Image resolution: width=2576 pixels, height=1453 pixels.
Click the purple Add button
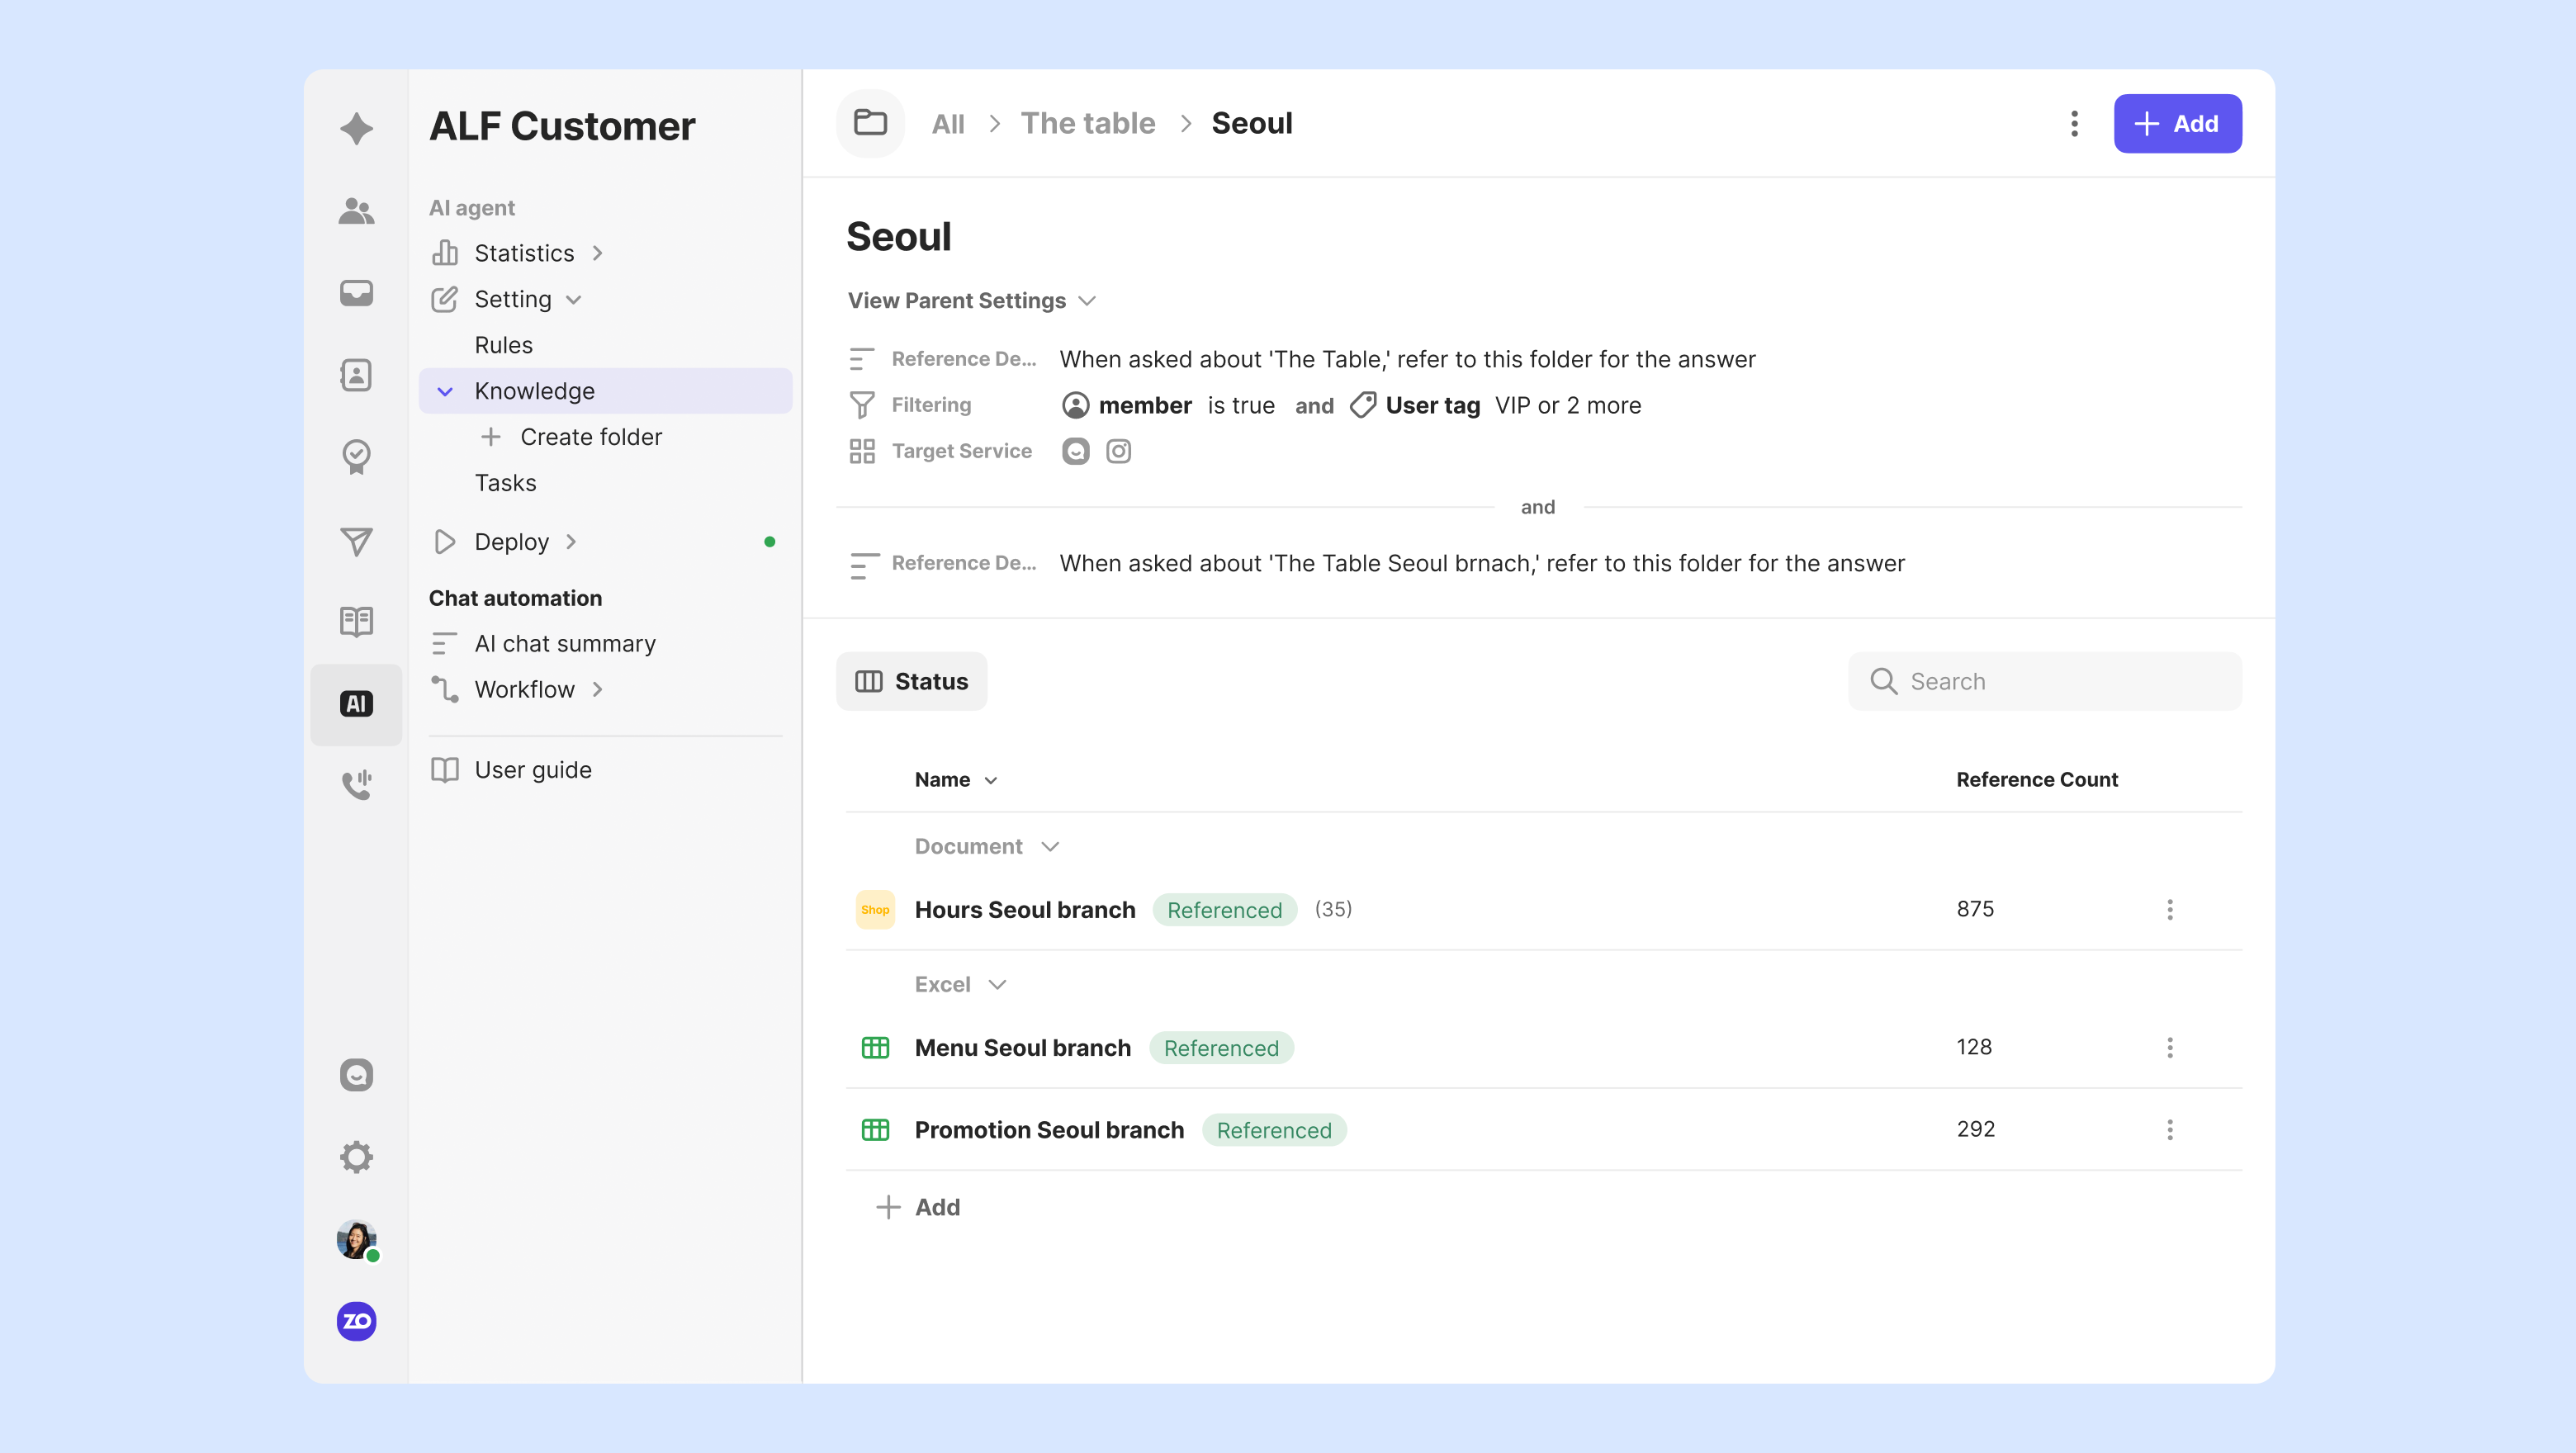pyautogui.click(x=2177, y=123)
